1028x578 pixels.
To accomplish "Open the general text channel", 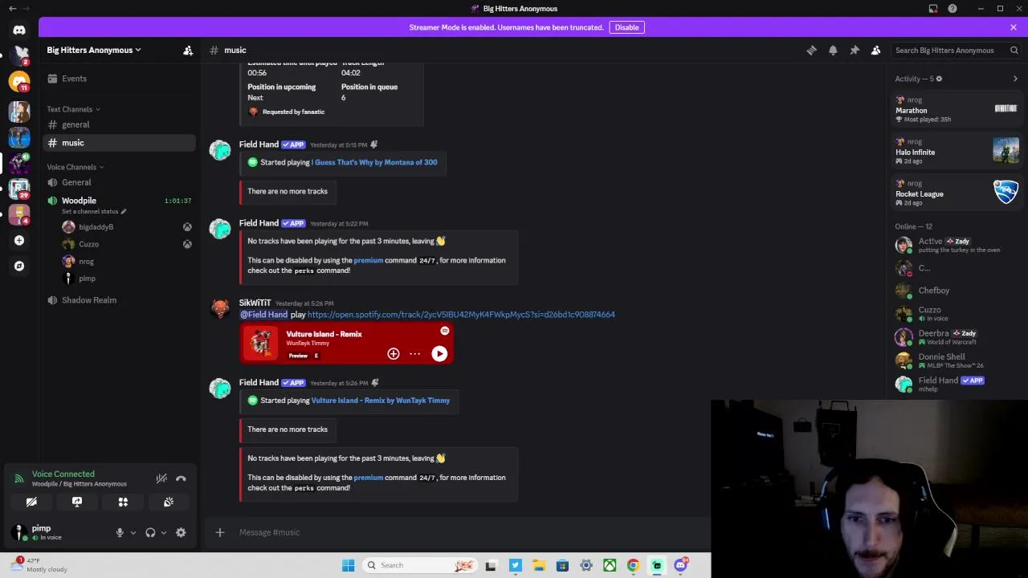I will [119, 124].
